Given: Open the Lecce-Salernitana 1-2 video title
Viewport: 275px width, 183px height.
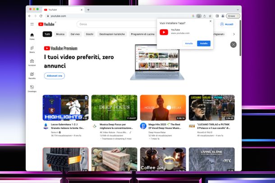Looking at the screenshot, I should point(68,126).
